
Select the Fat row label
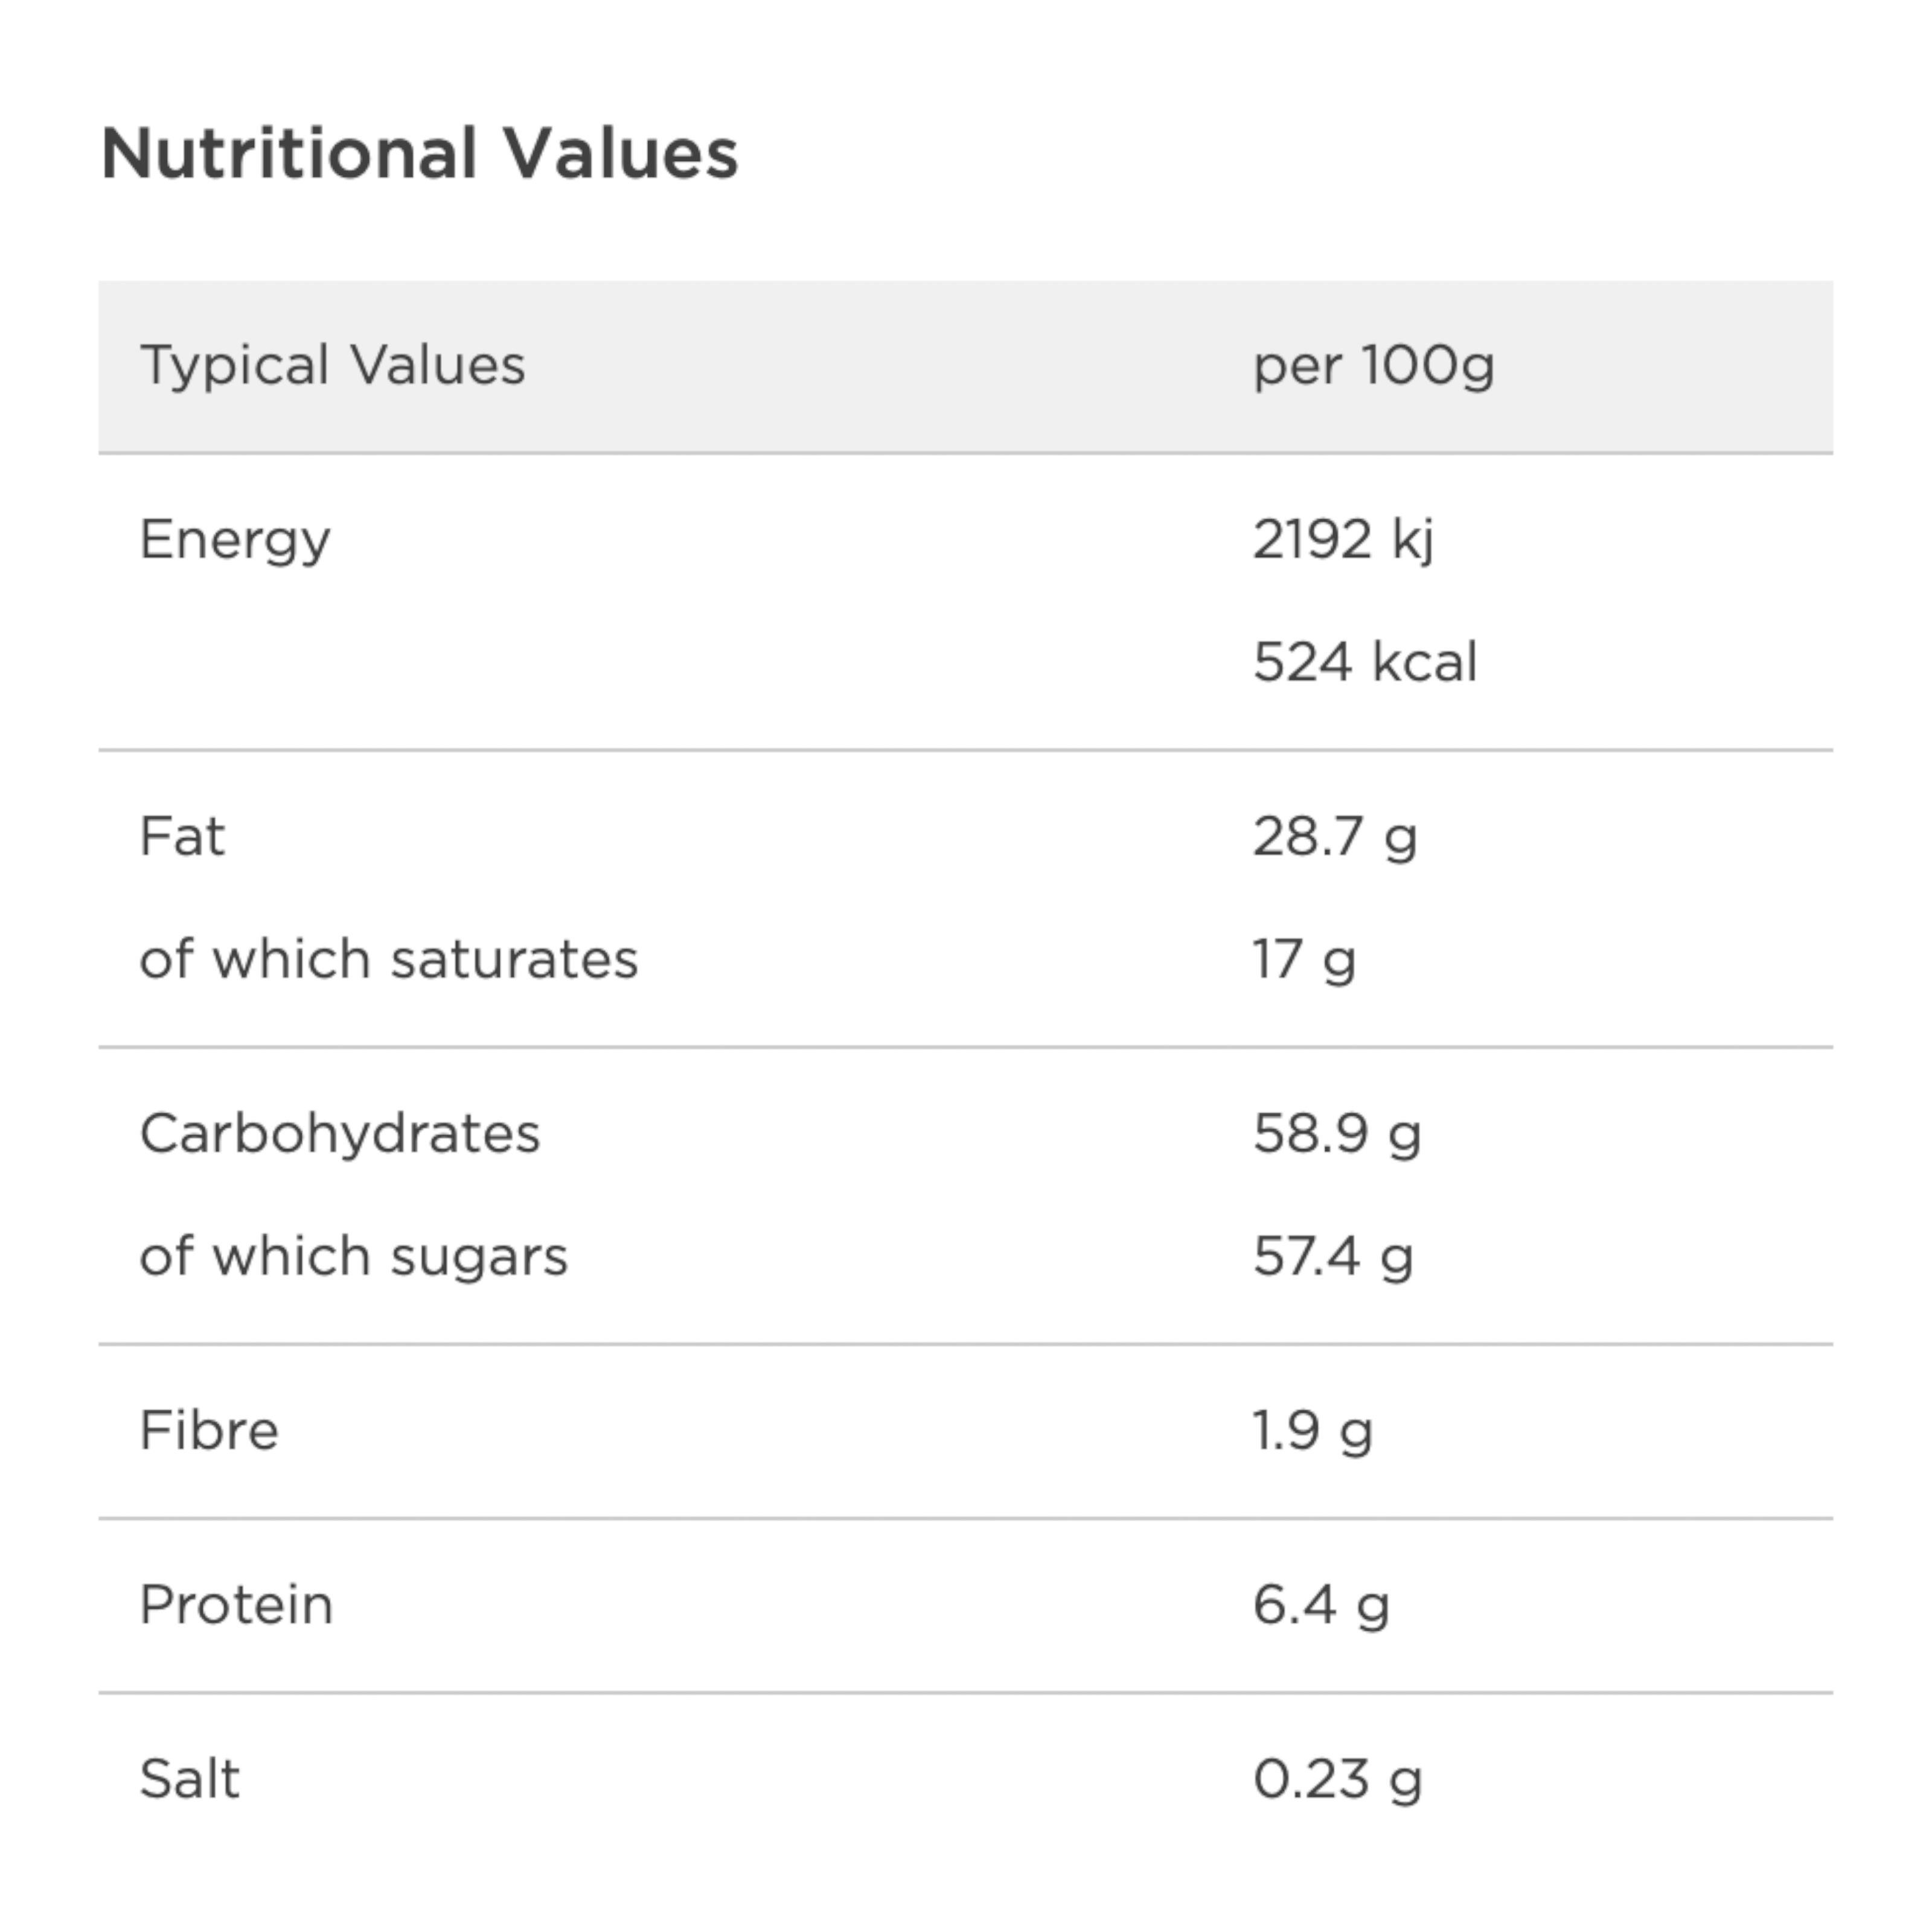click(182, 836)
